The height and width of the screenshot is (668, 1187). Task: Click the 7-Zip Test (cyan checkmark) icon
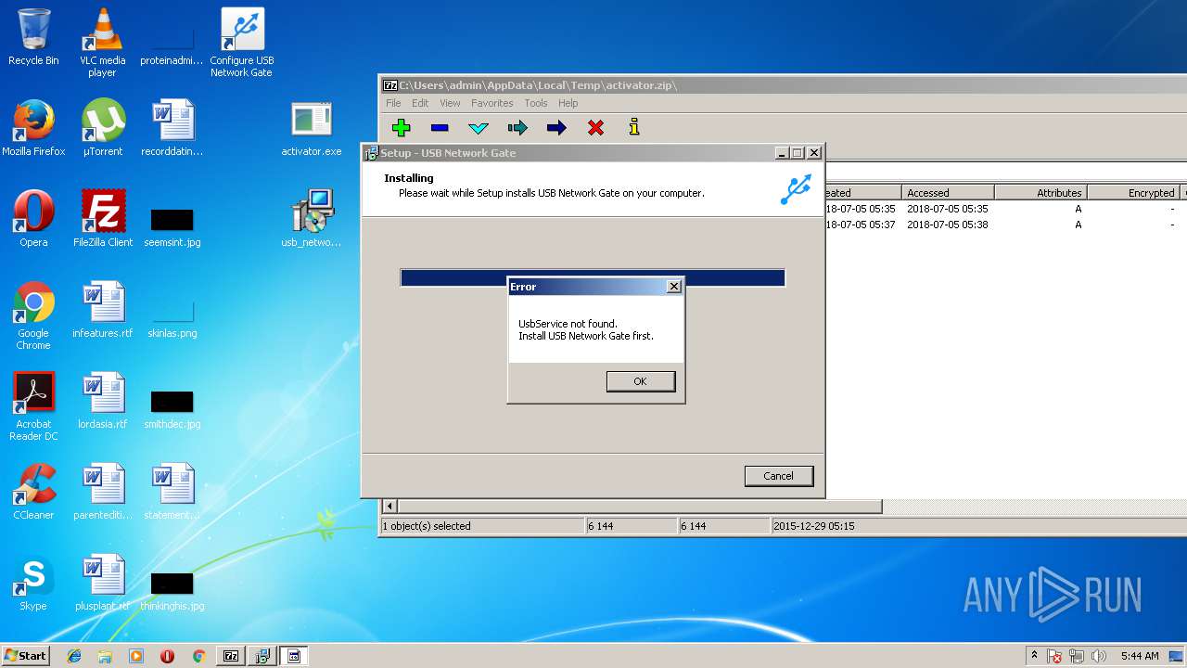tap(479, 128)
